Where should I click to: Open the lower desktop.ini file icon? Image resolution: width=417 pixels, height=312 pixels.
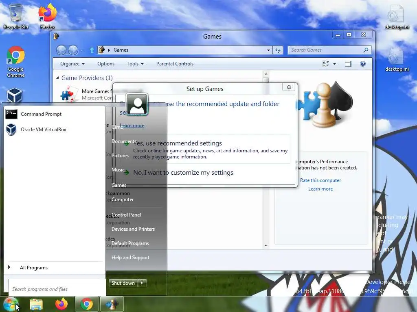click(397, 59)
